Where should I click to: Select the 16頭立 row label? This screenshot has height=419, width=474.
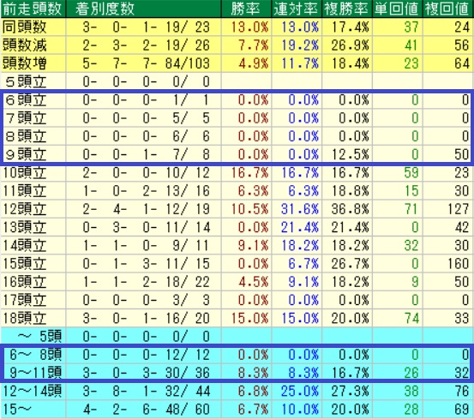pyautogui.click(x=25, y=282)
